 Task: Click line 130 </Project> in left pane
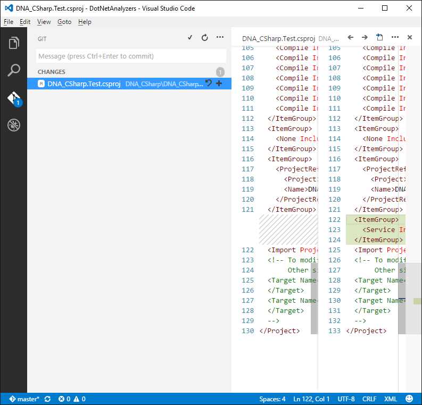point(279,330)
